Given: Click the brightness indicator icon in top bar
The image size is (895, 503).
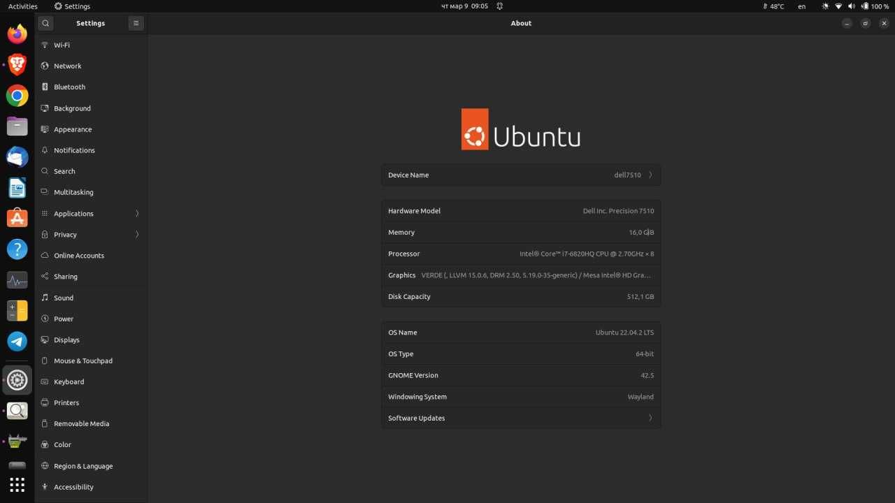Looking at the screenshot, I should [825, 6].
